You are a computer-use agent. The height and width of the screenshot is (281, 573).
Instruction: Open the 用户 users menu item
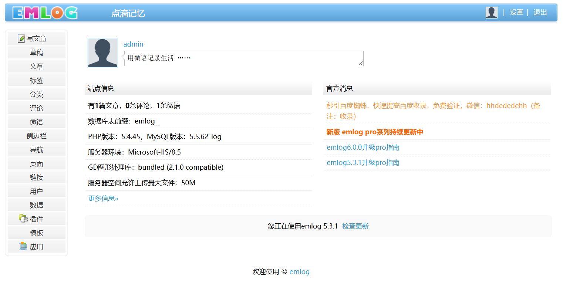pyautogui.click(x=37, y=191)
